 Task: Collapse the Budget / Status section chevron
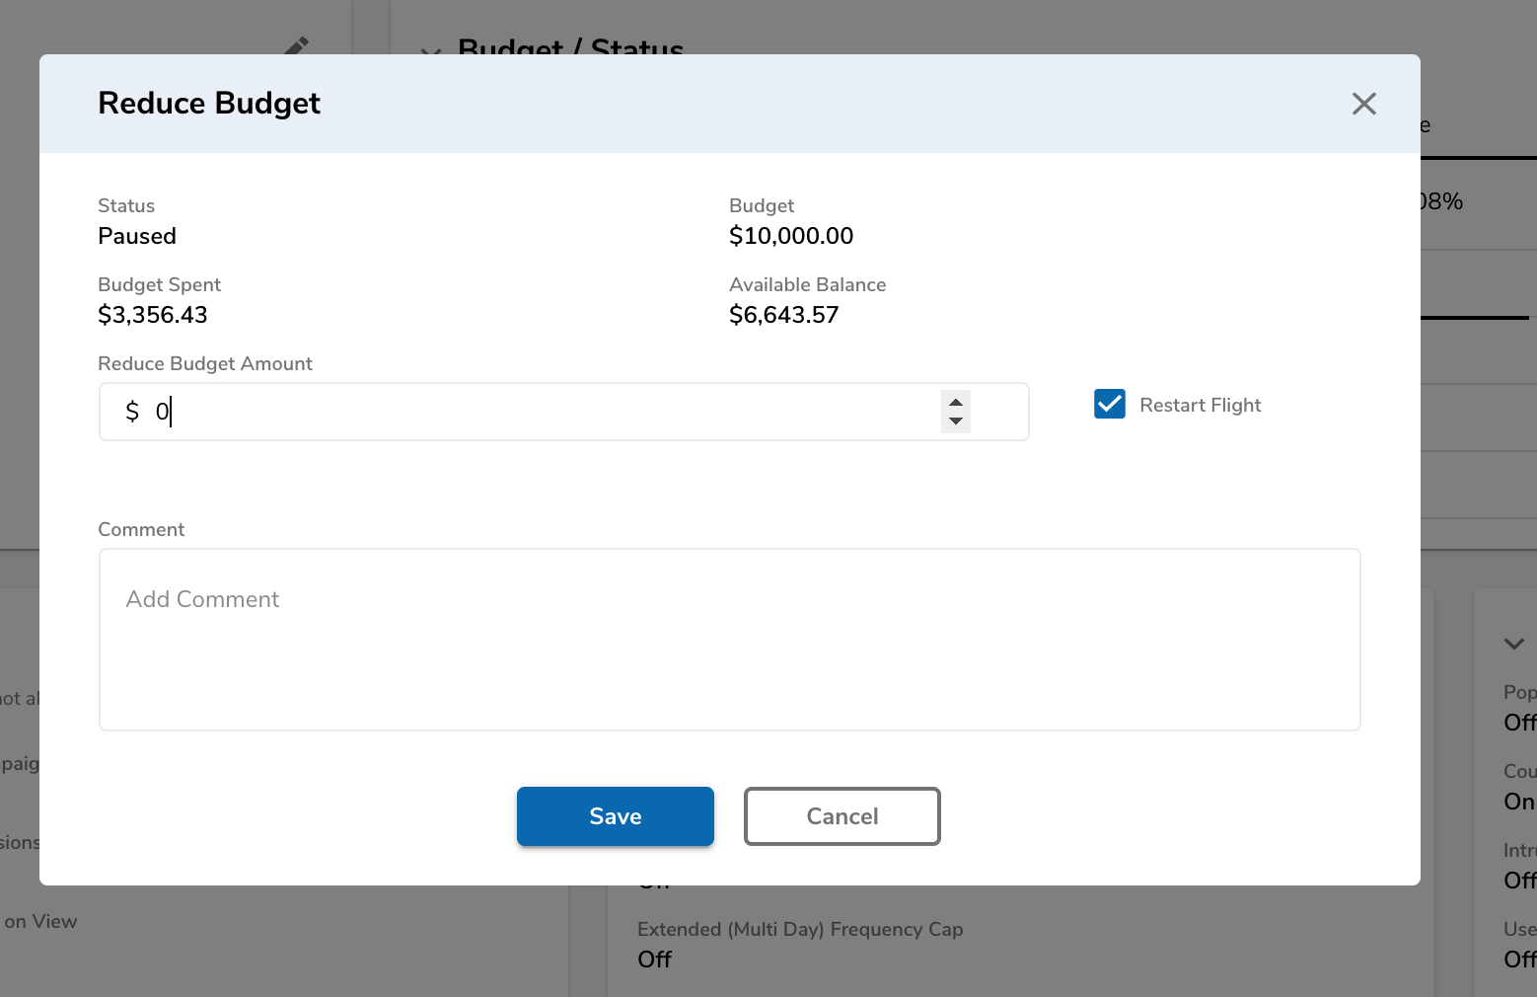click(430, 49)
